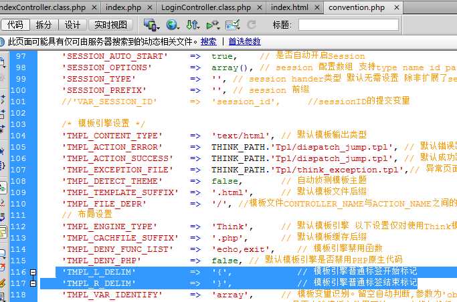
Task: Close the index.html tab
Action: tap(317, 7)
